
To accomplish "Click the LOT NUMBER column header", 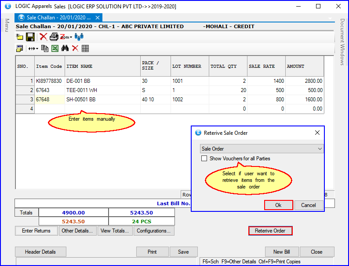I will coord(190,66).
